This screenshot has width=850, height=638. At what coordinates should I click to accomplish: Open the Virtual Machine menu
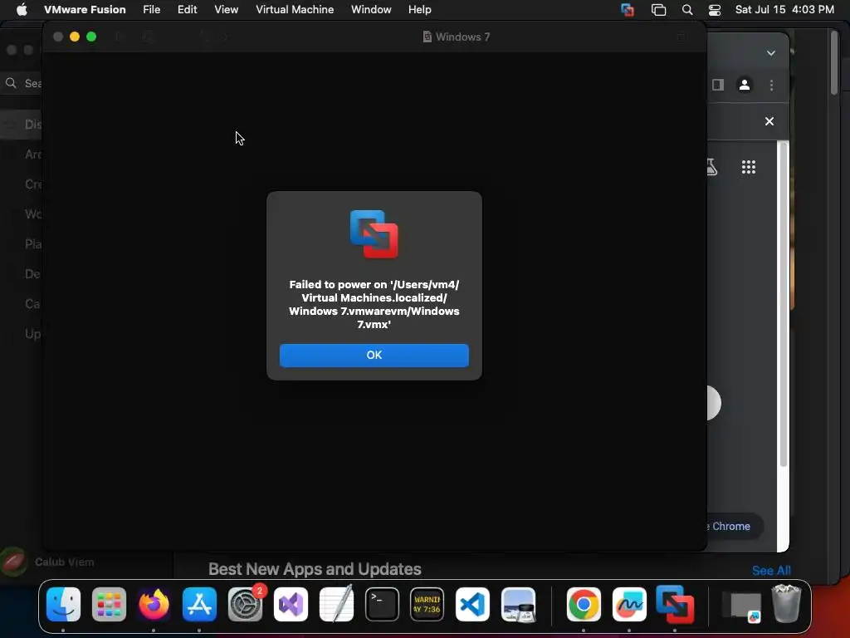[x=295, y=10]
